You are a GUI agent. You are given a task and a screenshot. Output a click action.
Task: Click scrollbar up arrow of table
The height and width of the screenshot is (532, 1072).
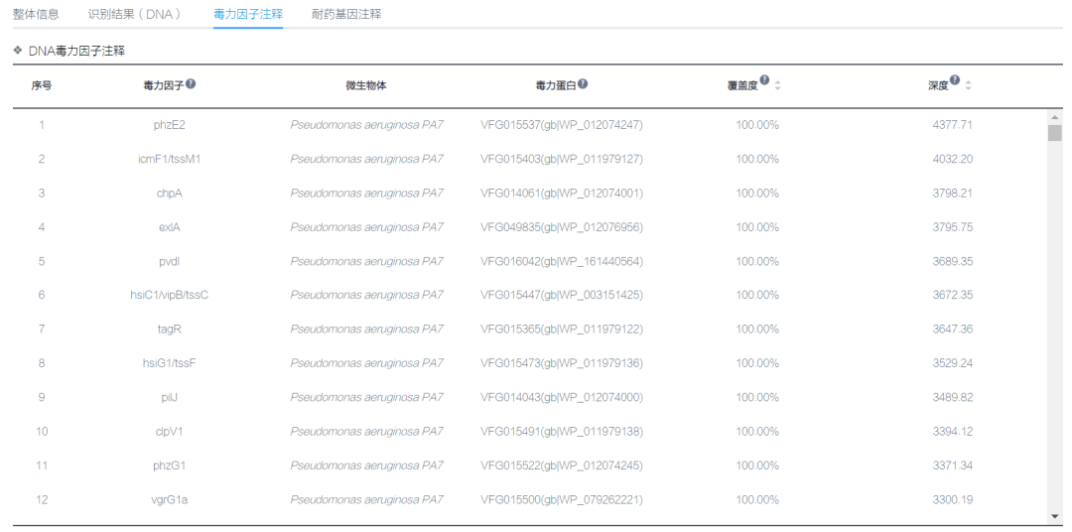tap(1055, 117)
